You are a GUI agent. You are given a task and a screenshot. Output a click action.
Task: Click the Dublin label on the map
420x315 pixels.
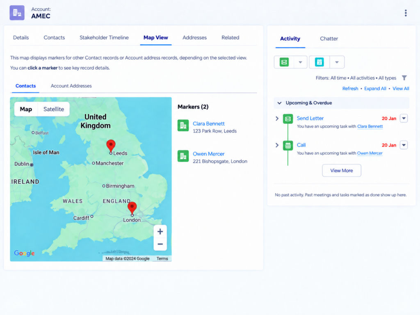click(x=21, y=164)
